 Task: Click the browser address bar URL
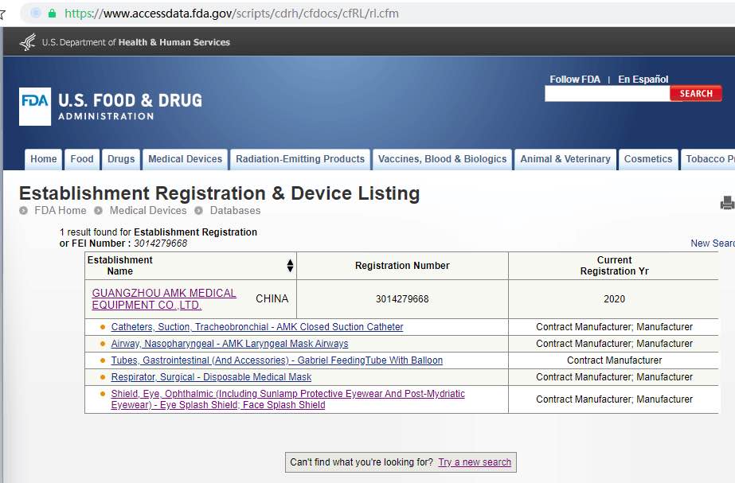tap(231, 14)
